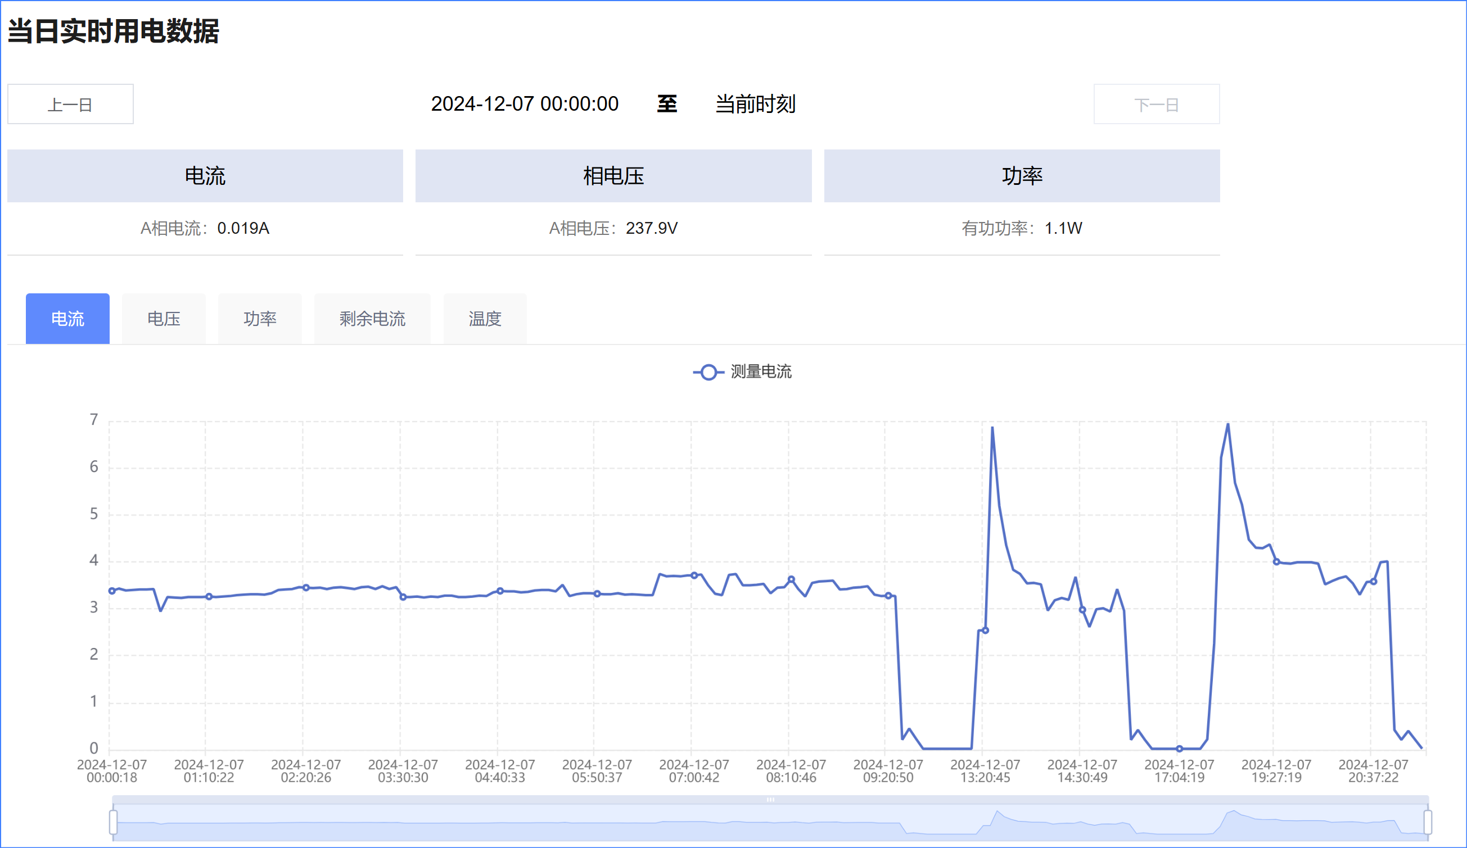Click data point marker at 17:04:19
1467x848 pixels.
click(1179, 749)
